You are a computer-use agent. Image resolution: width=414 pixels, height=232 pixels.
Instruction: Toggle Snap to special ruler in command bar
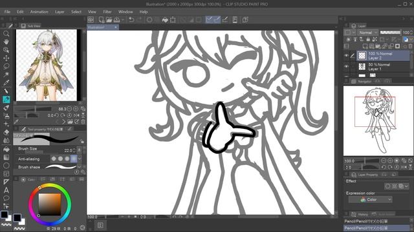[217, 20]
